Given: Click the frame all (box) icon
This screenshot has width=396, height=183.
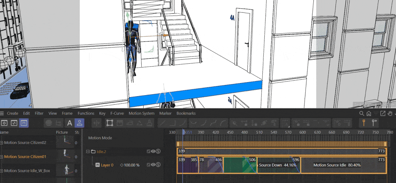Looking at the screenshot, I should coord(109,123).
